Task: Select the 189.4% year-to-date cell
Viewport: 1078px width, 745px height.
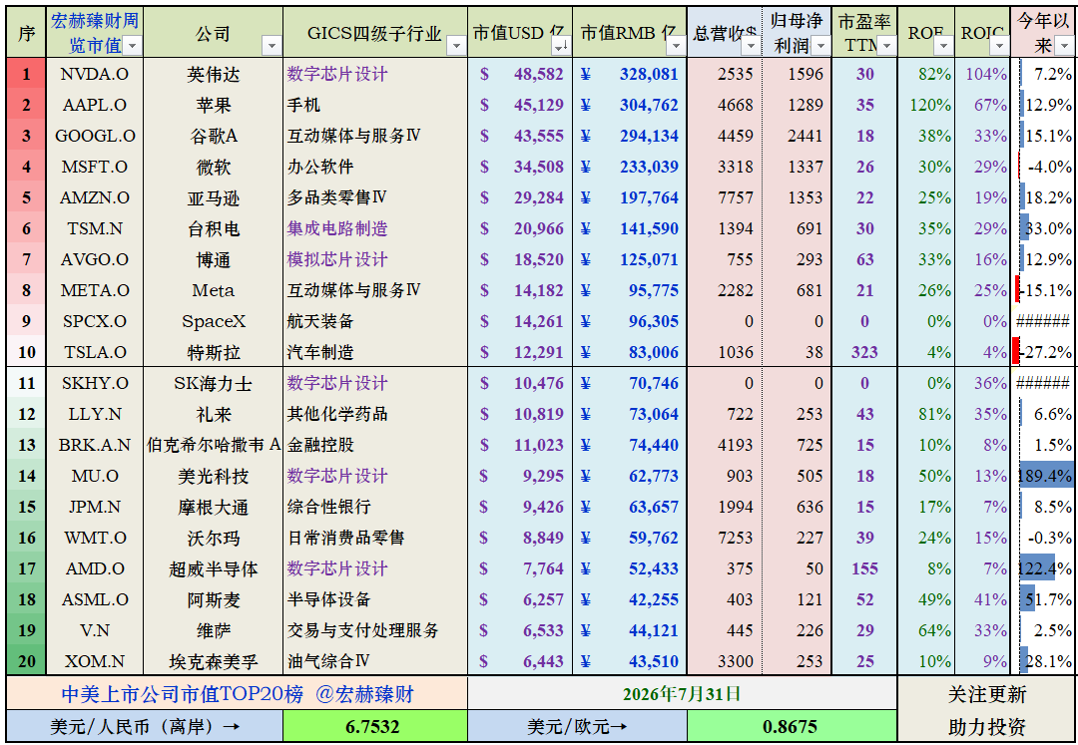Action: point(1043,476)
